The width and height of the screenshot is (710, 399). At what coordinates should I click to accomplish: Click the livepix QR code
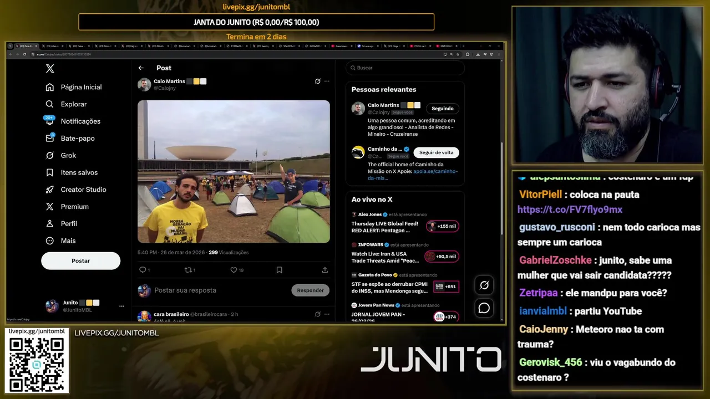(37, 365)
